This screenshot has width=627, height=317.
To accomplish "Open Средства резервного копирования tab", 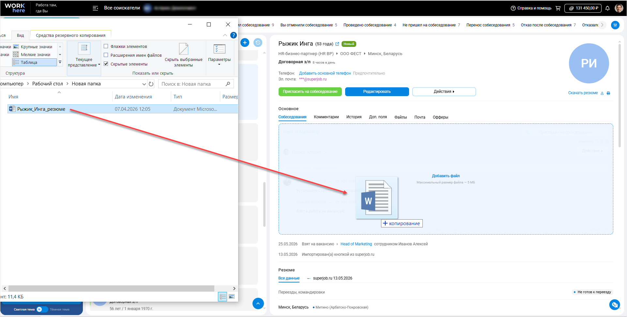I will (x=70, y=35).
